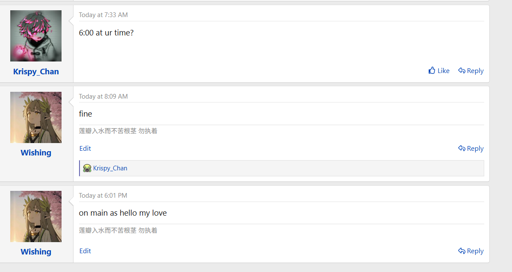
Task: Open the Krispy_Chan username profile link
Action: pos(36,72)
